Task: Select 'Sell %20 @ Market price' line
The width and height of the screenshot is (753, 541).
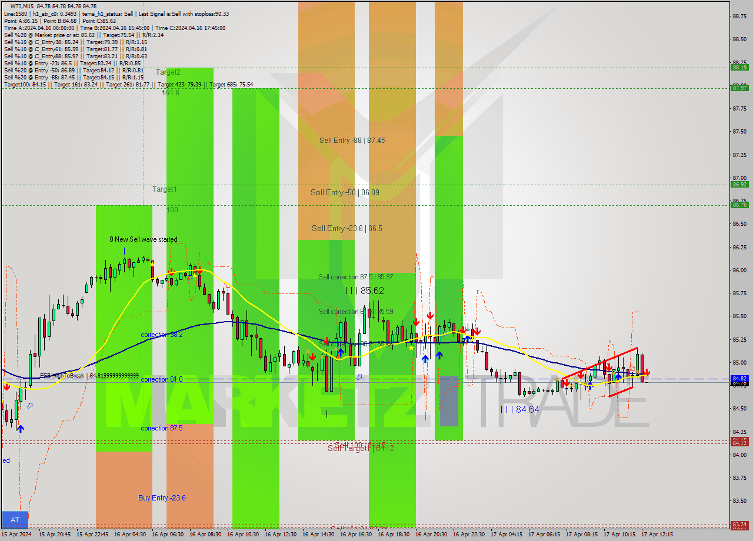Action: tap(84, 35)
